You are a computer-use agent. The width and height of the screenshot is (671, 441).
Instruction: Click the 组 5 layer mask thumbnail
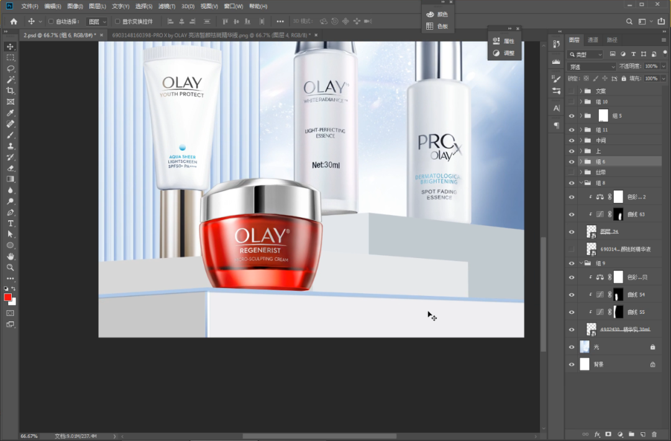click(x=603, y=116)
